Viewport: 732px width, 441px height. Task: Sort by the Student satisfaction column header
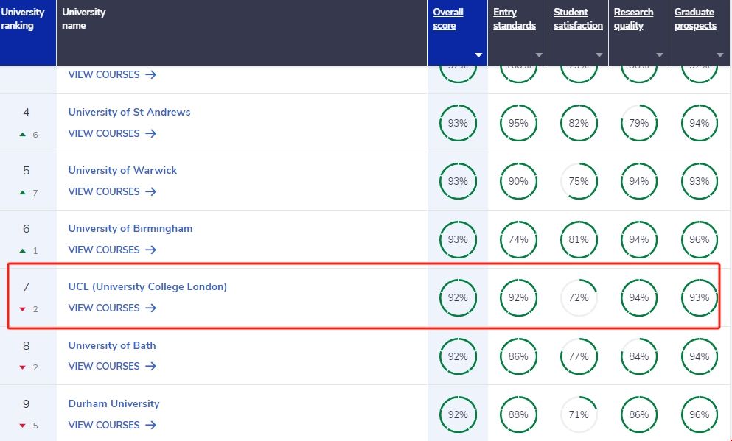tap(578, 19)
